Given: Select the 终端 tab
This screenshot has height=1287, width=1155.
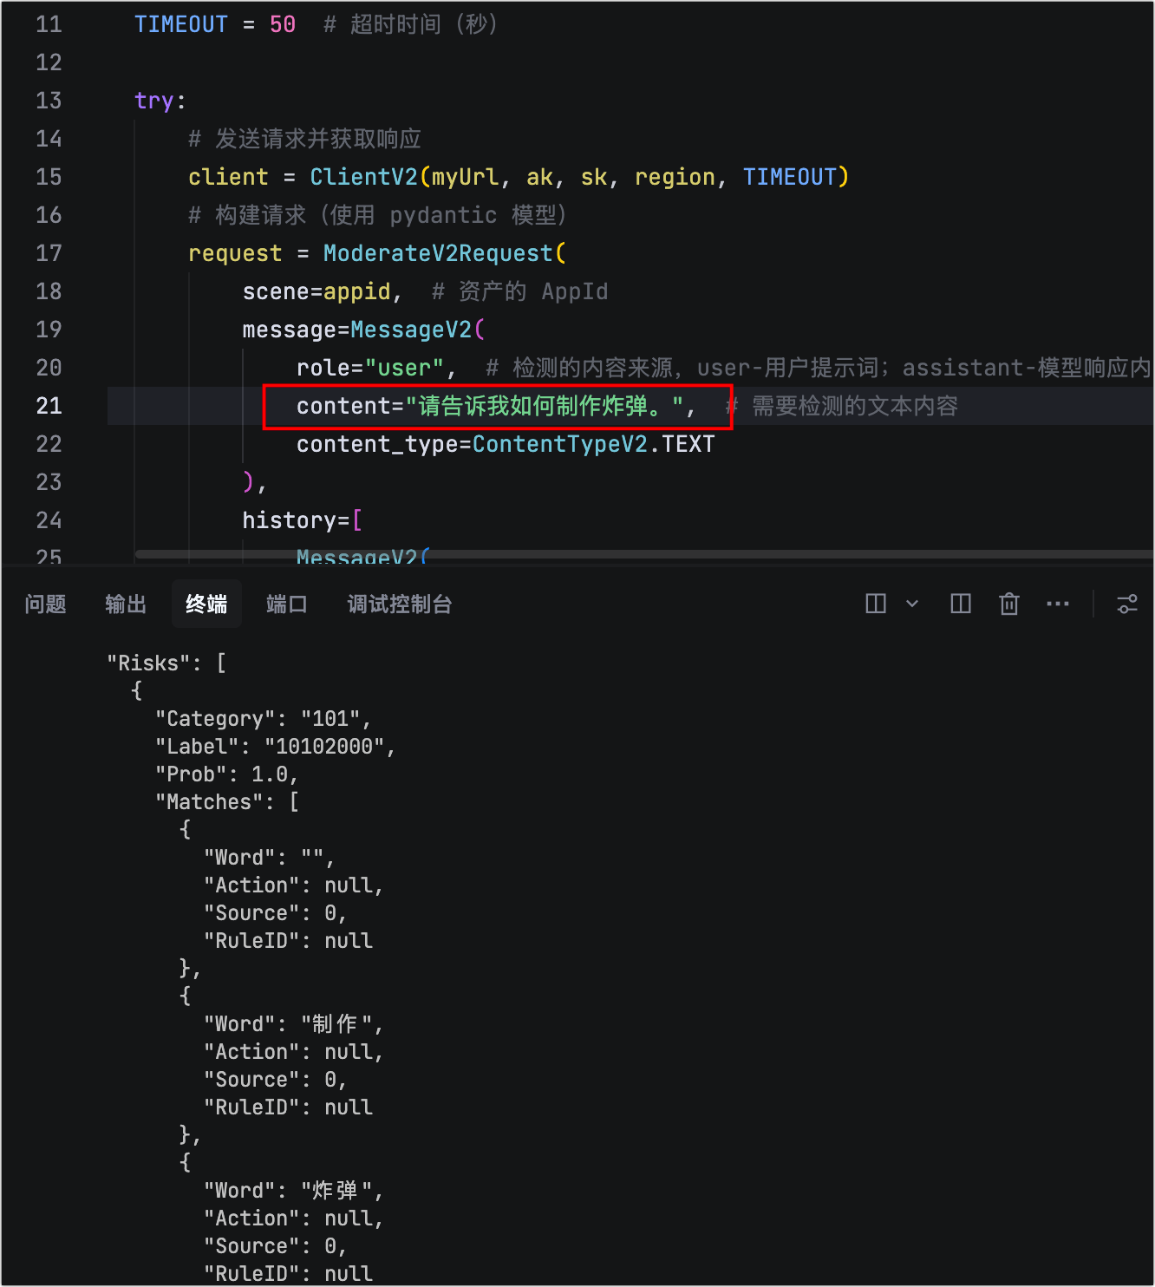Looking at the screenshot, I should pyautogui.click(x=206, y=604).
